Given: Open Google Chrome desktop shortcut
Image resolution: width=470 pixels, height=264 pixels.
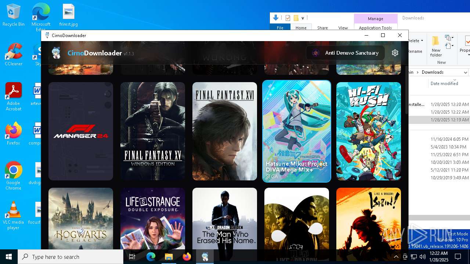Looking at the screenshot, I should coord(14,176).
